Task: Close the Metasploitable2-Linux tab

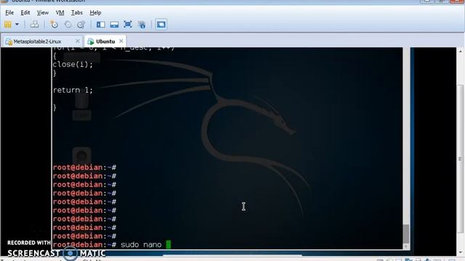Action: coord(78,41)
